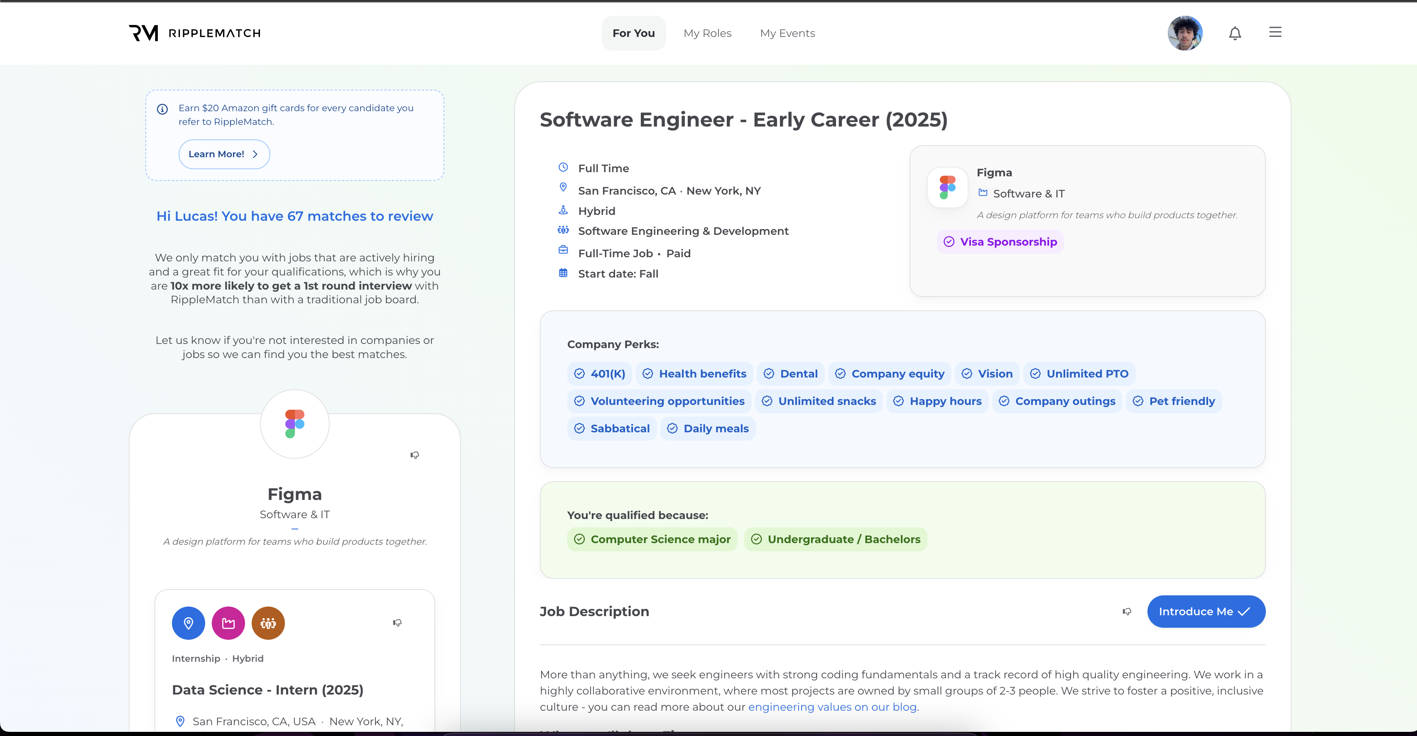Click the industry icon beside Software & IT
Screen dimensions: 1417x736
[x=983, y=193]
